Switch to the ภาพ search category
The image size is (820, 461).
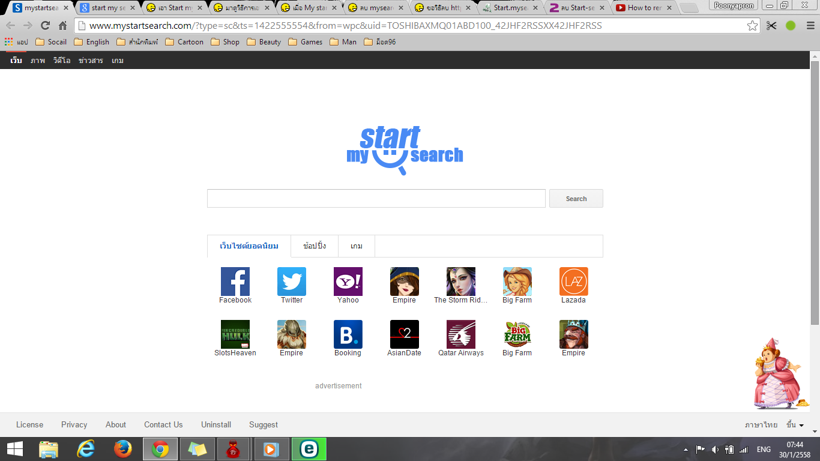point(38,61)
